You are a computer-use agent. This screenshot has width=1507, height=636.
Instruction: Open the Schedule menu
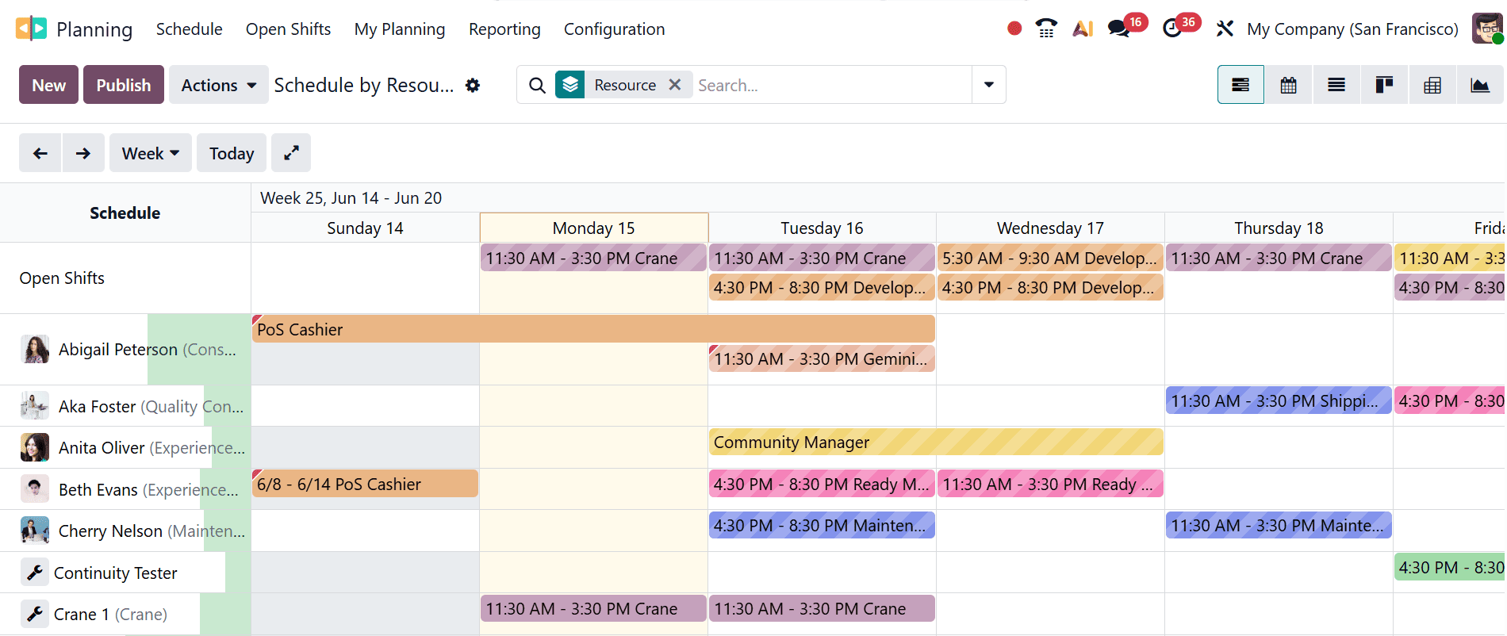point(189,29)
